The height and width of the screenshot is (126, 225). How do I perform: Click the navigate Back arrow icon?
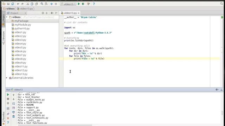52,4
